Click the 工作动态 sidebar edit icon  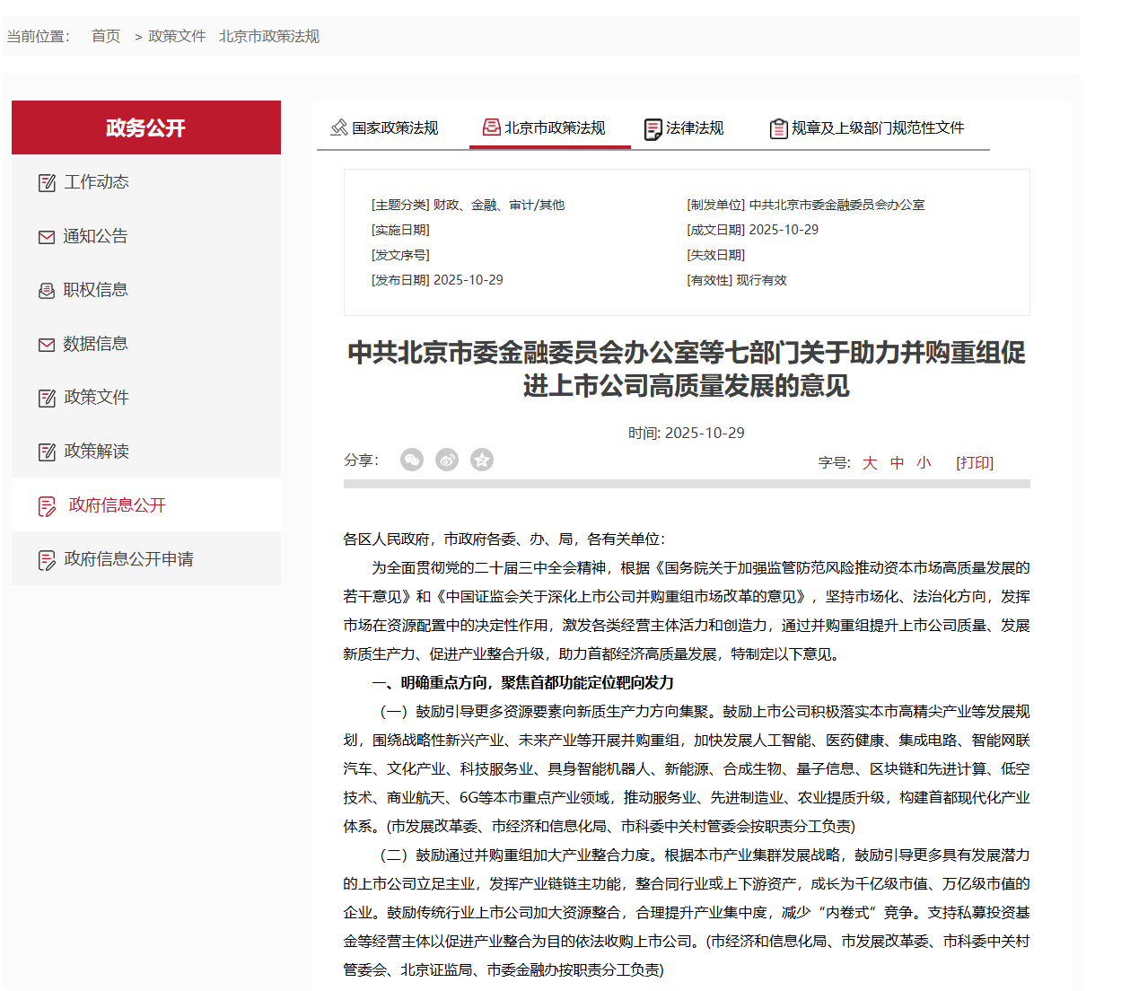point(47,183)
